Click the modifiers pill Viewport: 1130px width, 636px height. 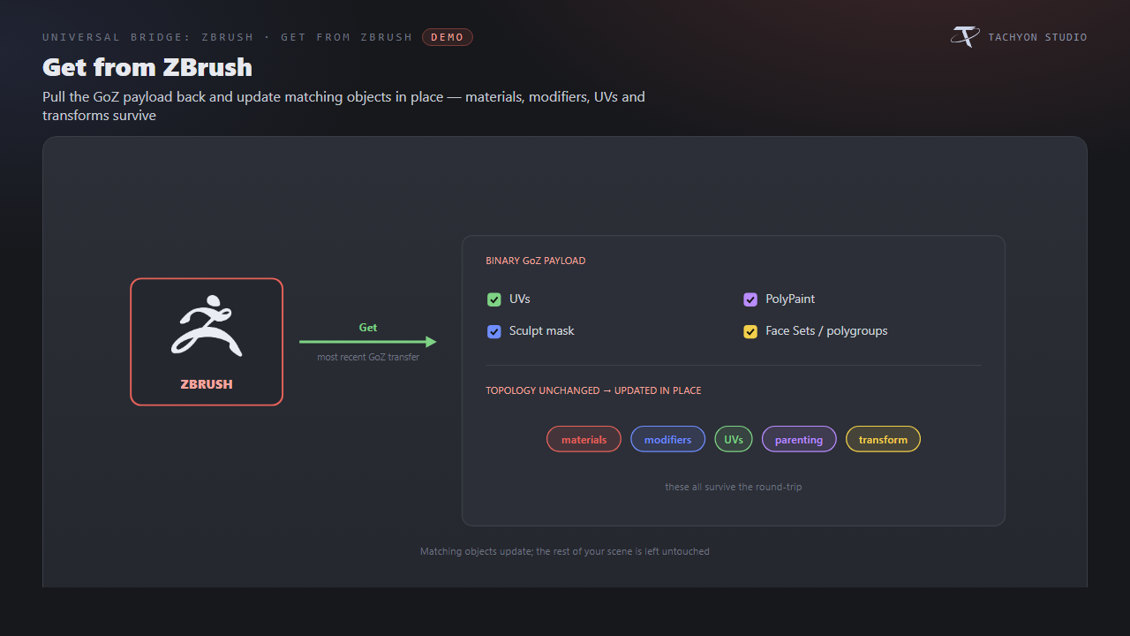pyautogui.click(x=668, y=439)
